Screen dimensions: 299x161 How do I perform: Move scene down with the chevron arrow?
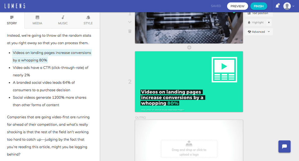click(x=130, y=22)
